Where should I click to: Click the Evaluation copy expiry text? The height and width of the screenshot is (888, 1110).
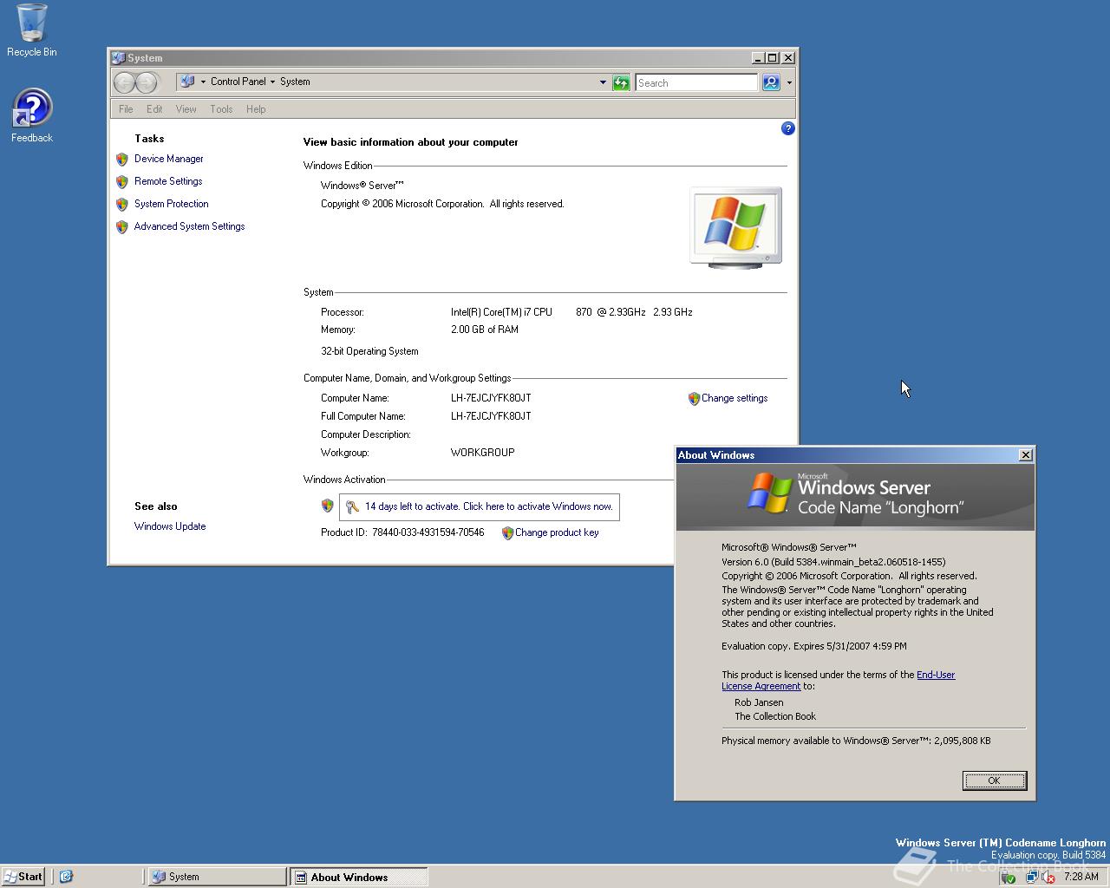point(814,646)
